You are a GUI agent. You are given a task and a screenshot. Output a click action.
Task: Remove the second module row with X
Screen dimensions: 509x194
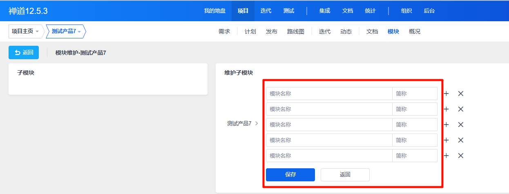[x=461, y=109]
